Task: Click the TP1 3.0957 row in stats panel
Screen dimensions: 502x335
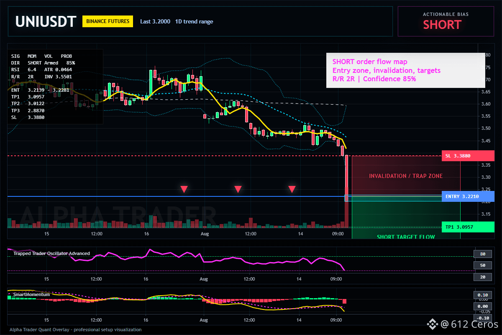Action: tap(28, 97)
